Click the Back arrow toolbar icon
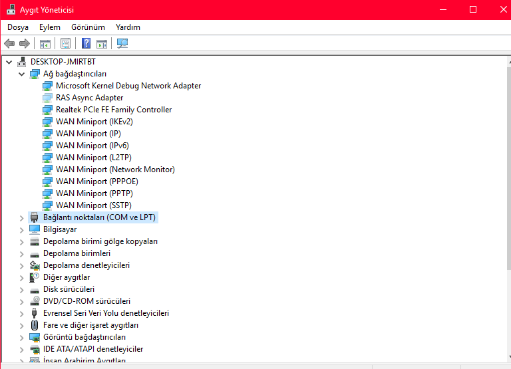Image resolution: width=511 pixels, height=369 pixels. pos(9,44)
